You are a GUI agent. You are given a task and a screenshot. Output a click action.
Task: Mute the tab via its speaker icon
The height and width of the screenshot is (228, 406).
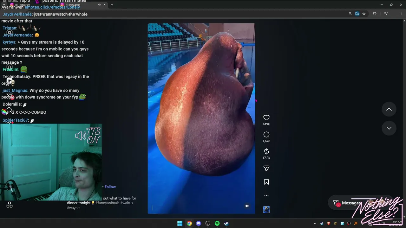[x=99, y=5]
